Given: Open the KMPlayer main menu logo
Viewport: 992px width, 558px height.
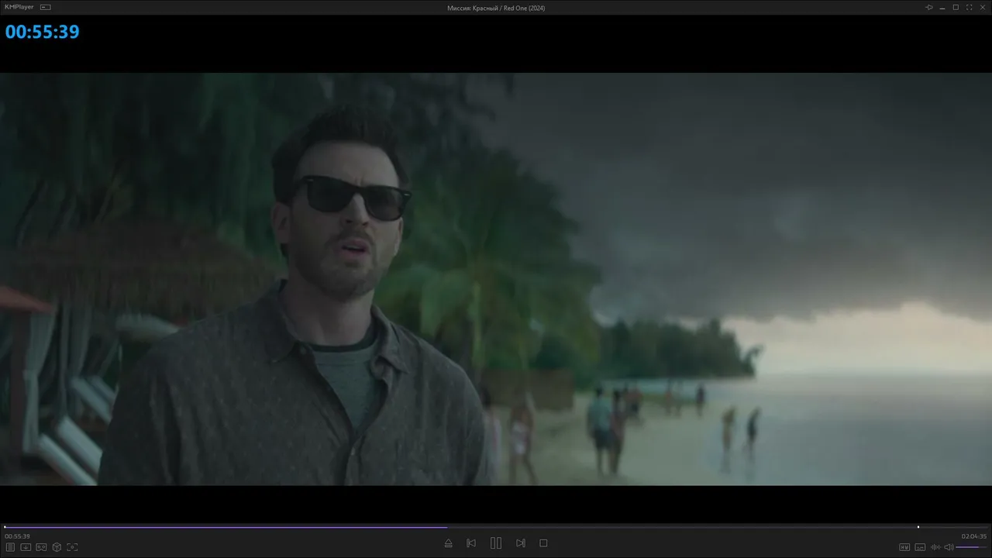Looking at the screenshot, I should (x=19, y=7).
